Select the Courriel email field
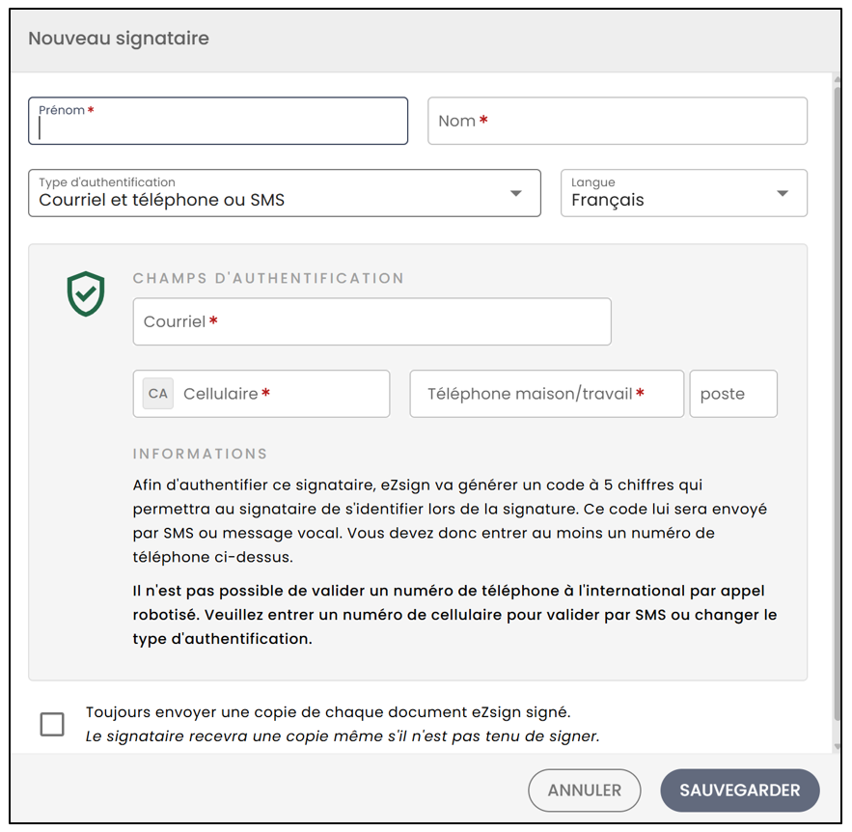This screenshot has height=832, width=852. [x=371, y=321]
